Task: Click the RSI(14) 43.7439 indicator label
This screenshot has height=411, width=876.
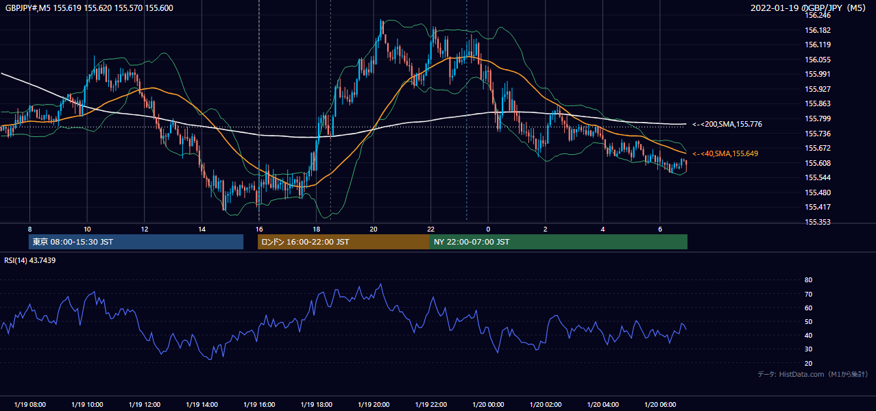Action: (x=30, y=260)
